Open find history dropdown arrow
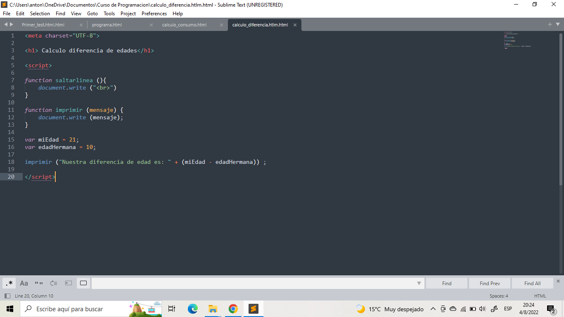This screenshot has height=317, width=564. point(419,283)
